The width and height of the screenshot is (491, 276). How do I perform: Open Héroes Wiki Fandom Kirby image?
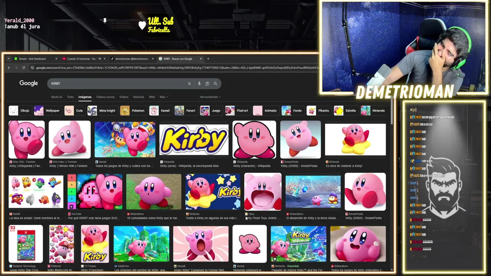click(69, 140)
